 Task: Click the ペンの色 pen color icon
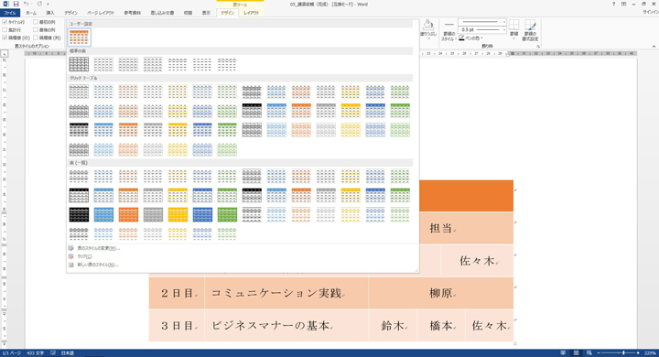coord(462,38)
